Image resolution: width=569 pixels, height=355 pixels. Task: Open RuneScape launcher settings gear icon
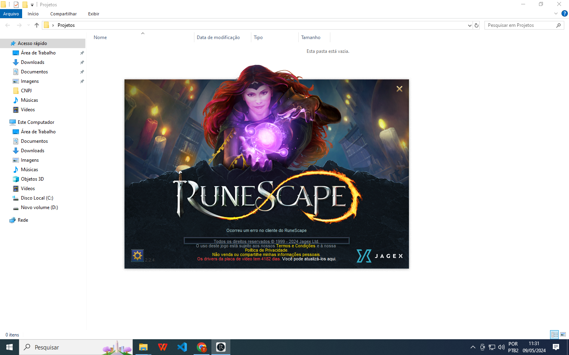pyautogui.click(x=138, y=256)
